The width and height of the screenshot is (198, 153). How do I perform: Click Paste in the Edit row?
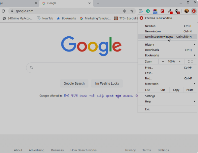[x=190, y=90]
